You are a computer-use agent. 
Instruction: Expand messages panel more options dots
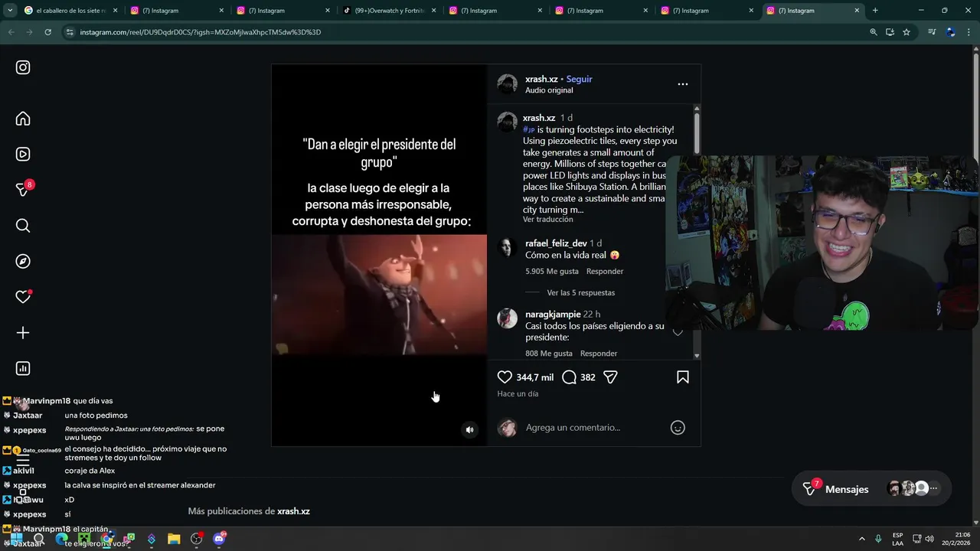[933, 488]
